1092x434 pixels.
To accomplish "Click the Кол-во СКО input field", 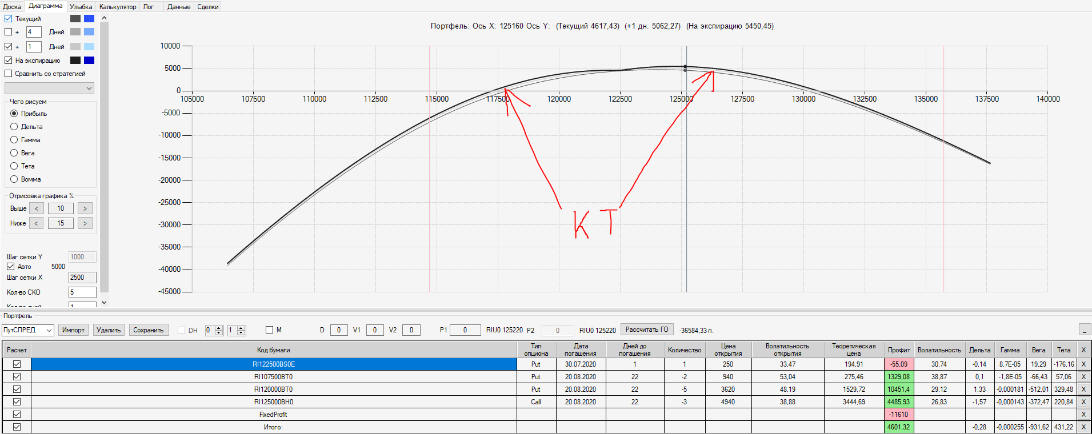I will (82, 292).
